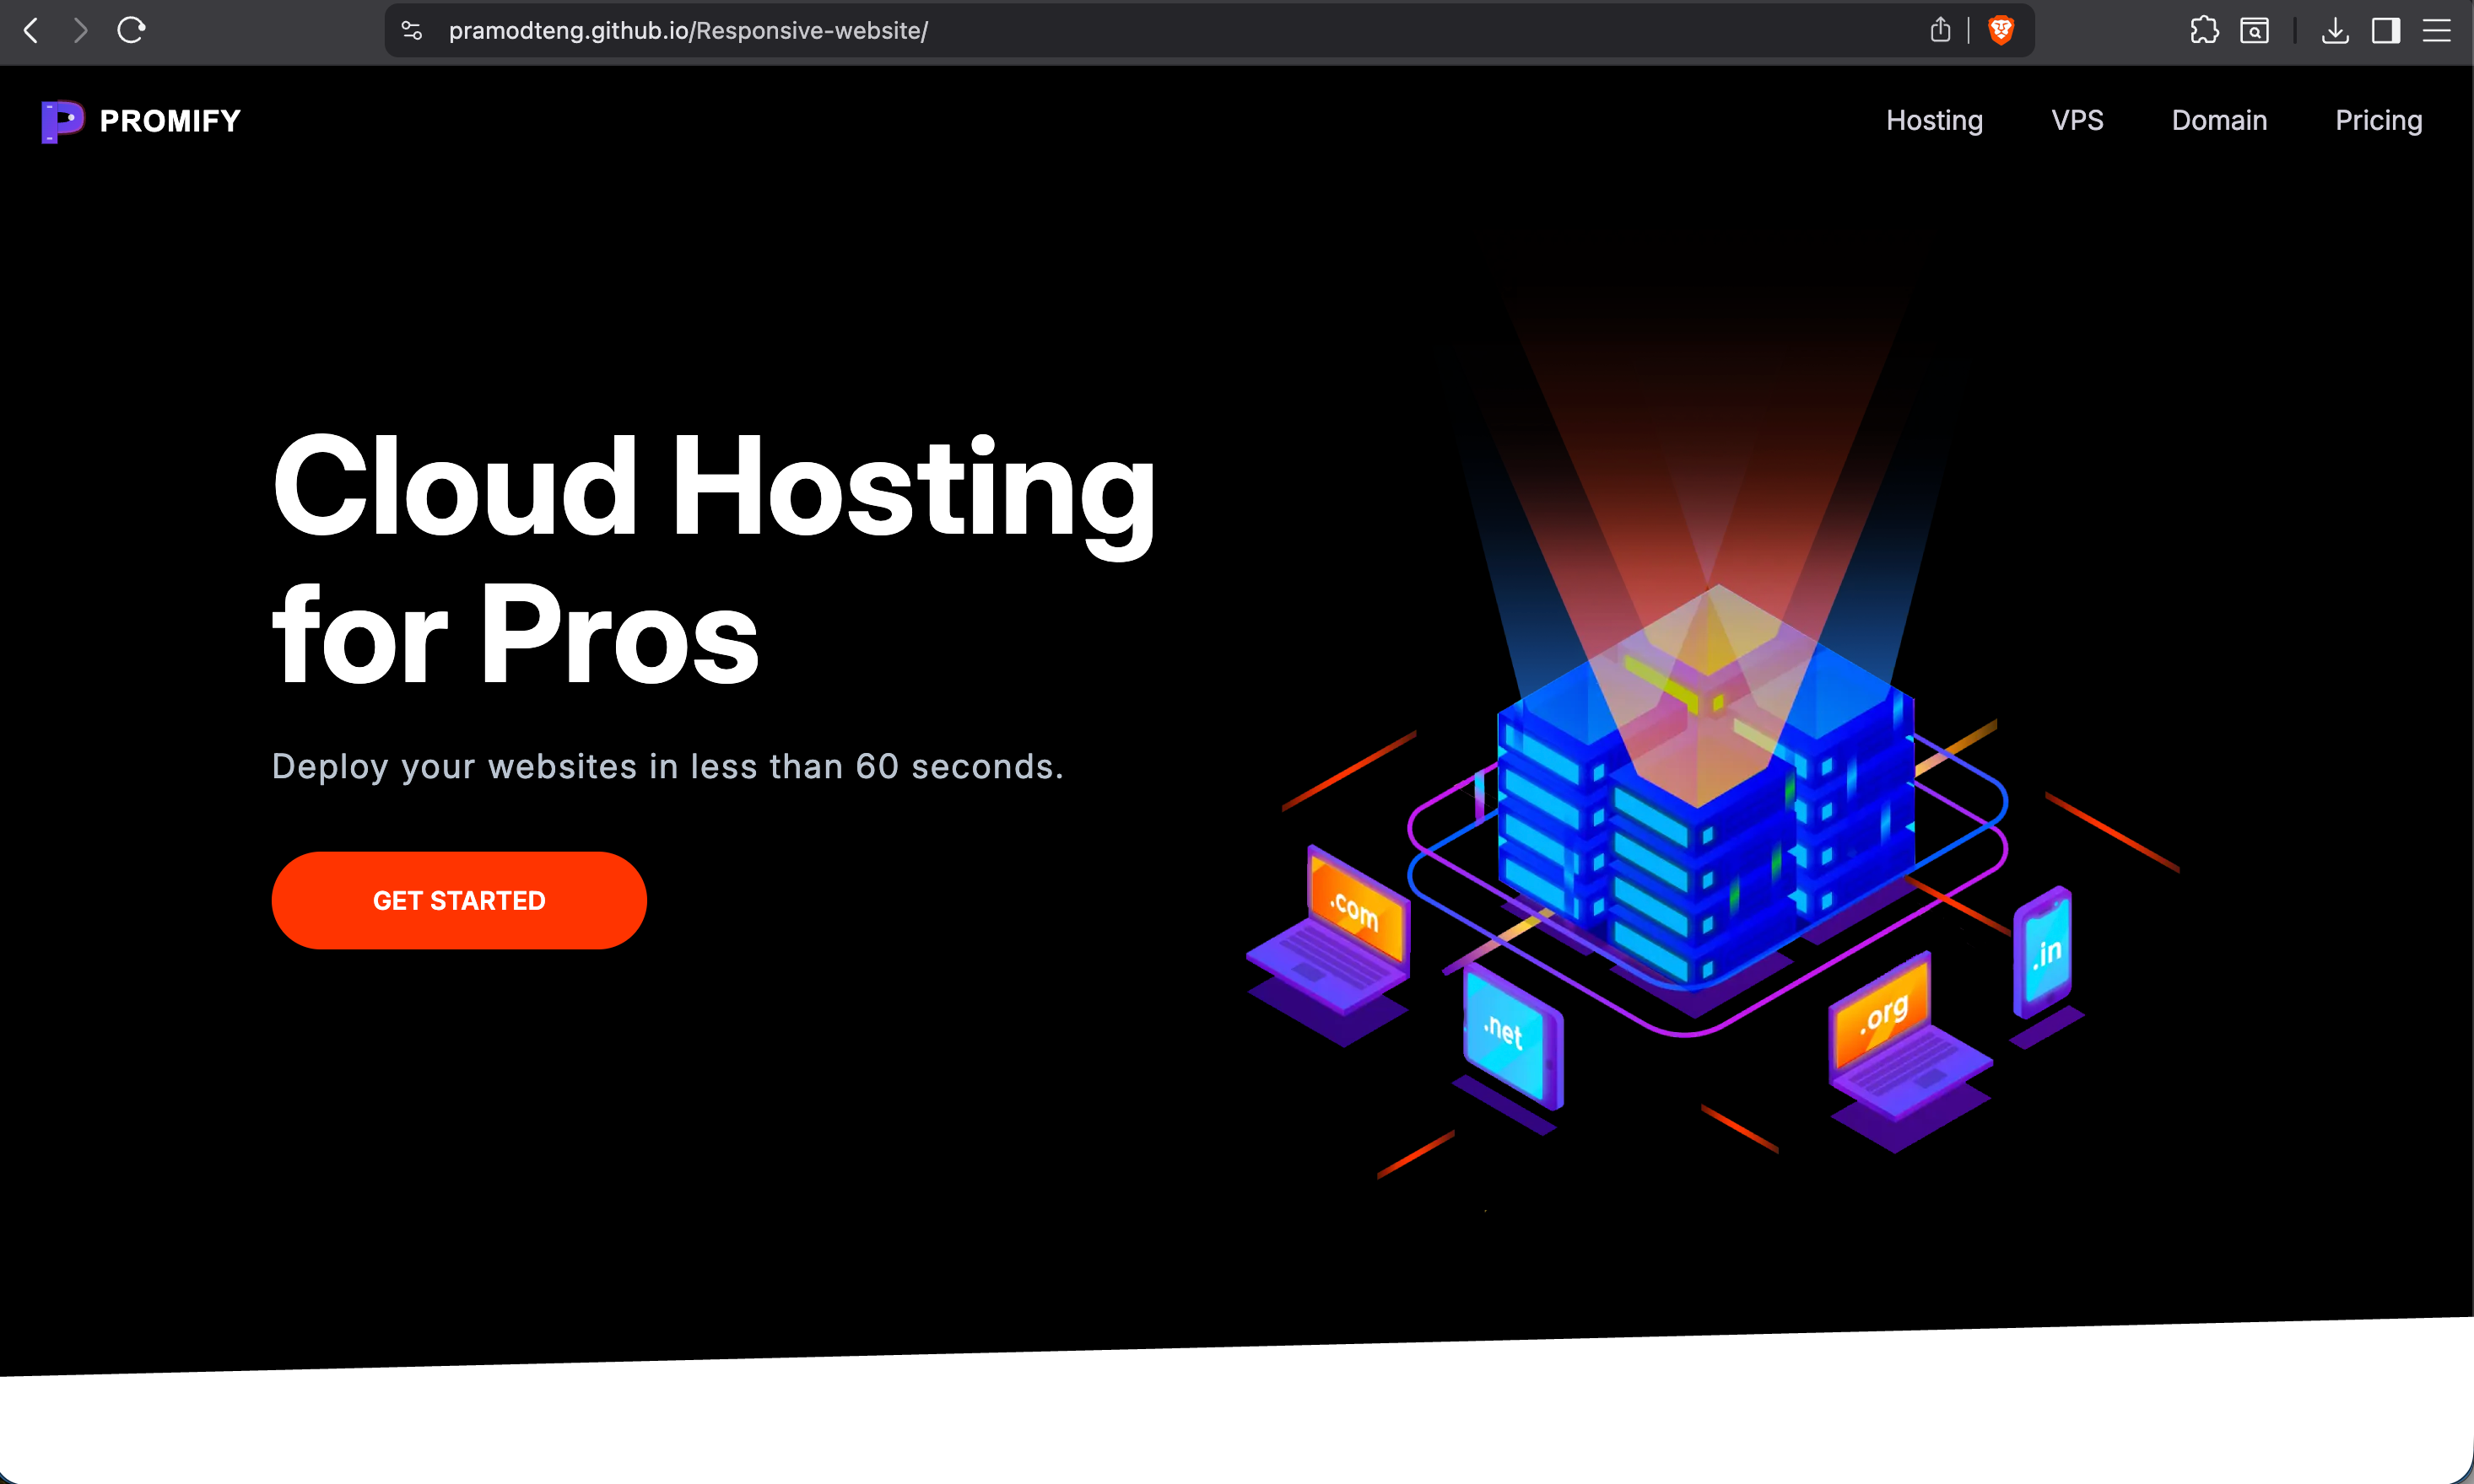Click the PROMIFY brand name text
Screen dimensions: 2474x1484
(x=170, y=121)
